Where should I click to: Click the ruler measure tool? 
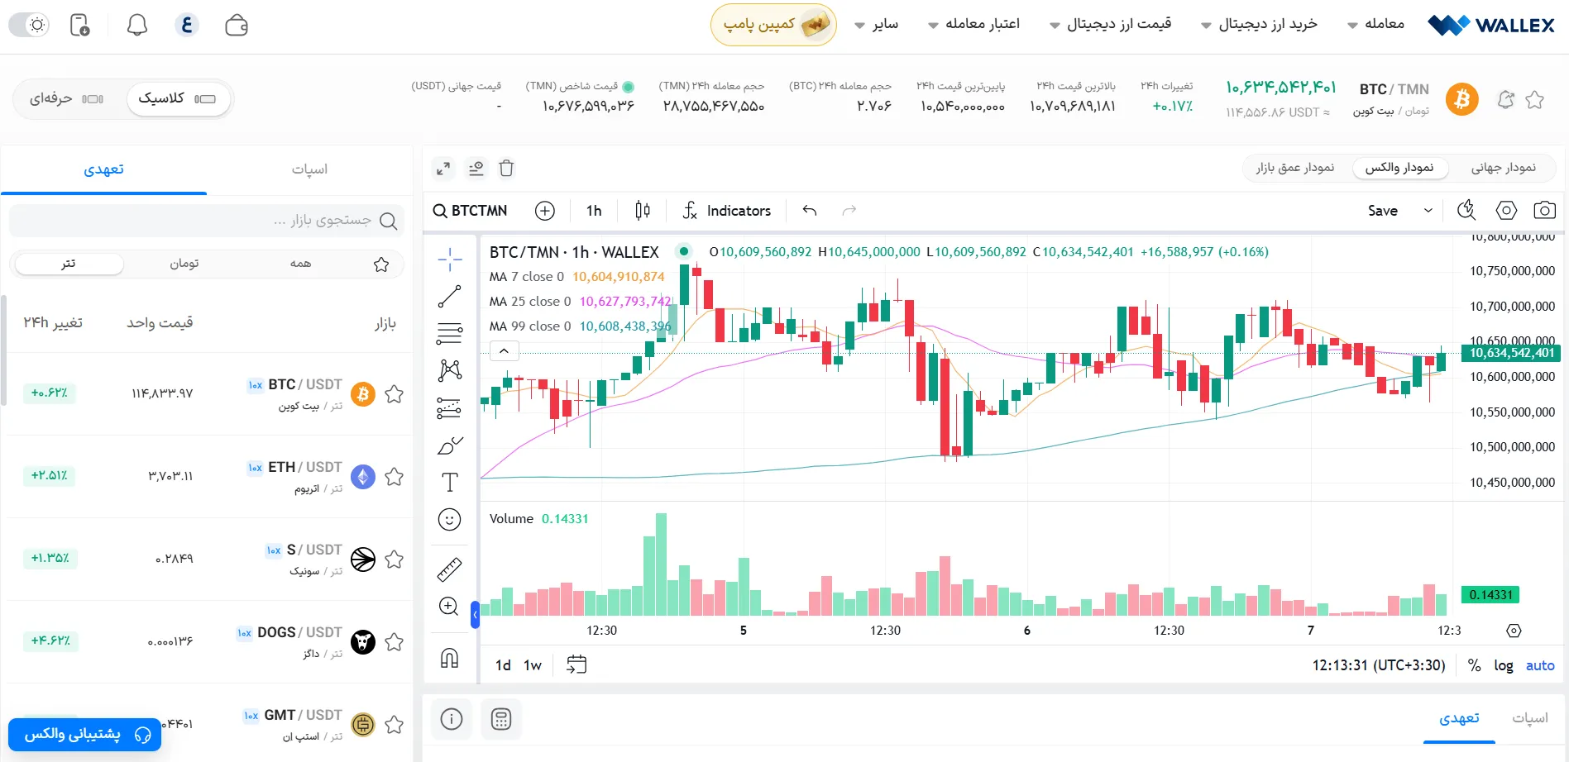[x=449, y=569]
